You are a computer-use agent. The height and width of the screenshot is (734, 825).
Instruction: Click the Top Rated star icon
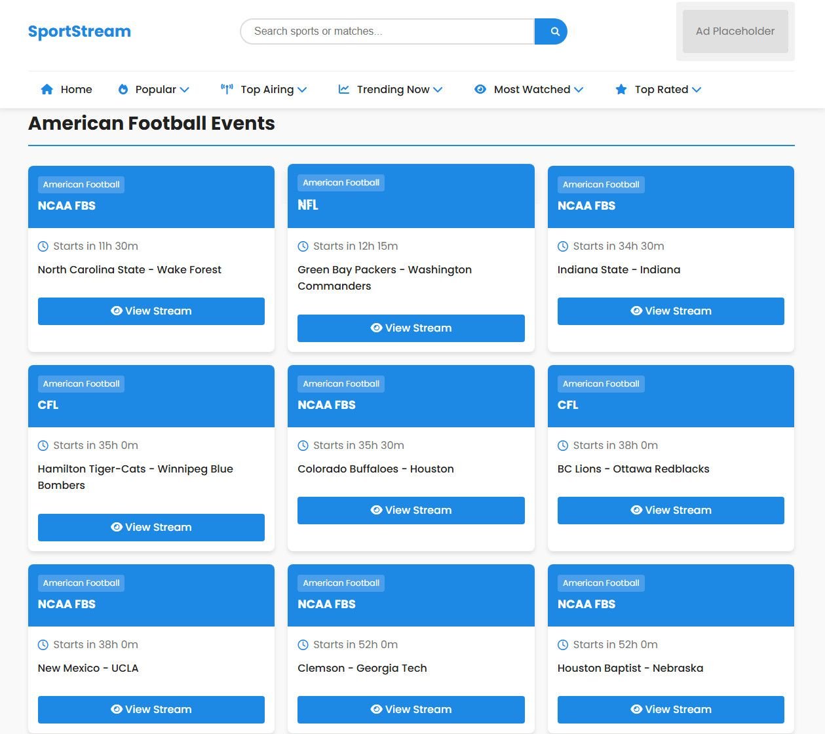(x=621, y=89)
